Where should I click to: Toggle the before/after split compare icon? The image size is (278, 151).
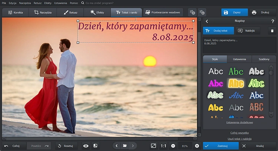click(x=95, y=146)
